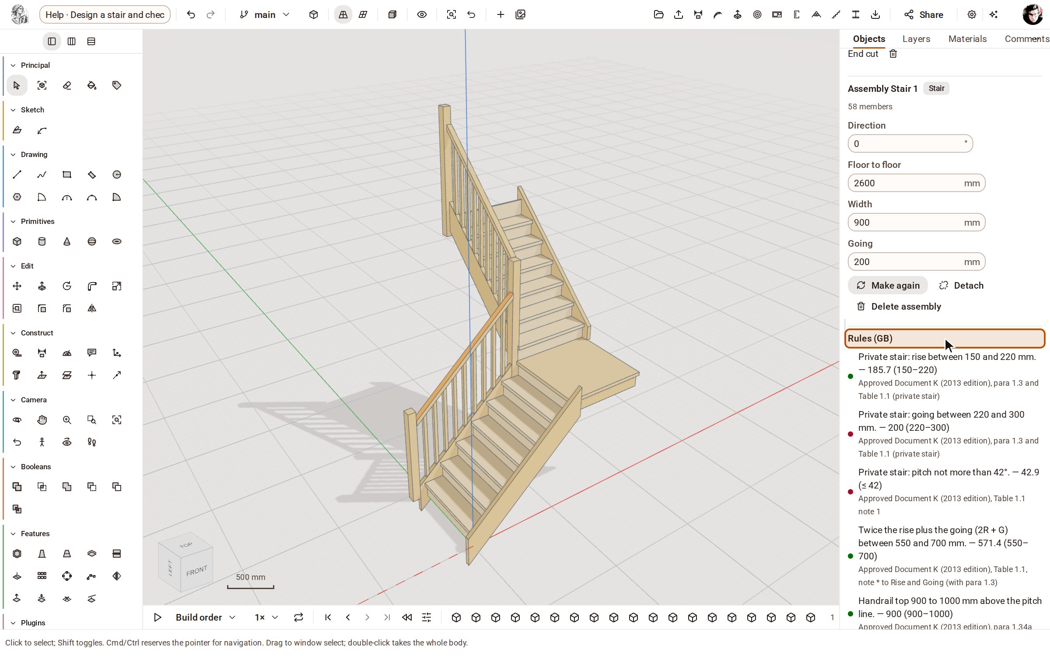This screenshot has height=656, width=1050.
Task: Select the mirror tool in Edit
Action: (x=92, y=308)
